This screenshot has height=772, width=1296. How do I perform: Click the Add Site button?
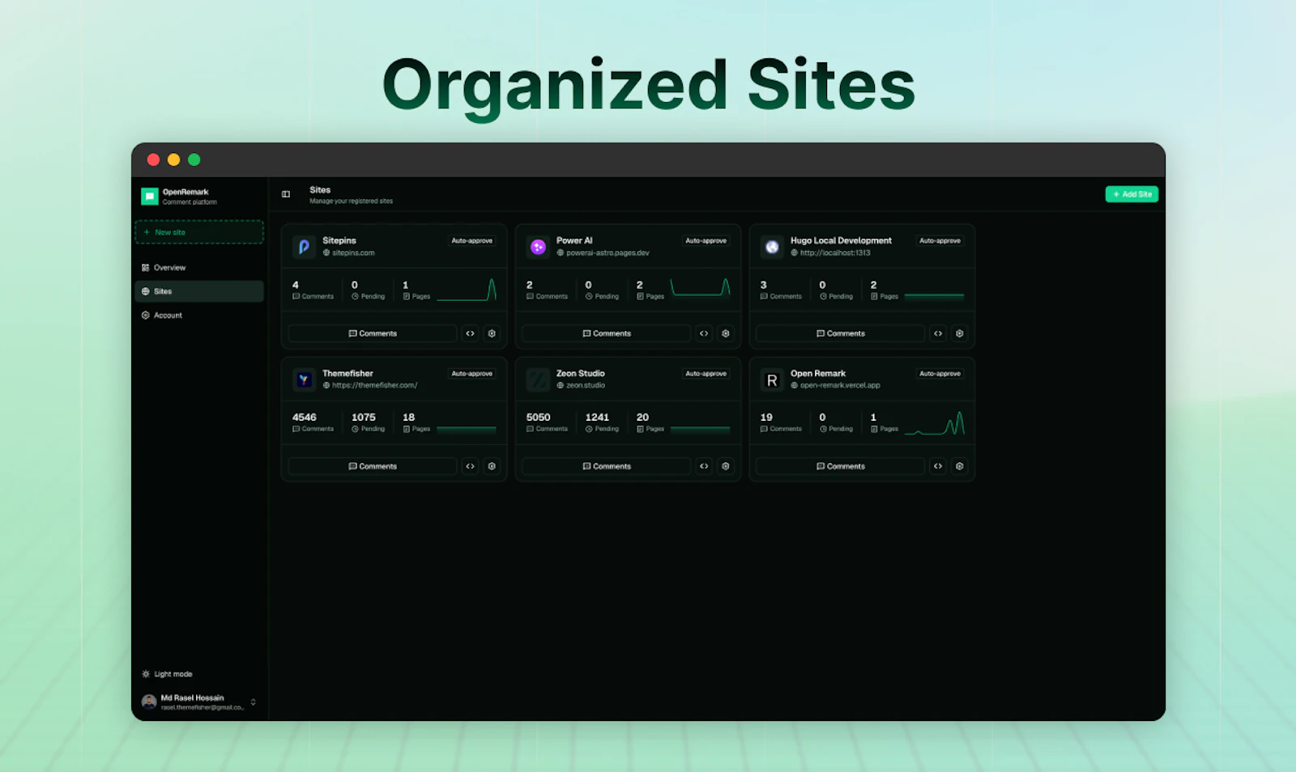pos(1132,194)
